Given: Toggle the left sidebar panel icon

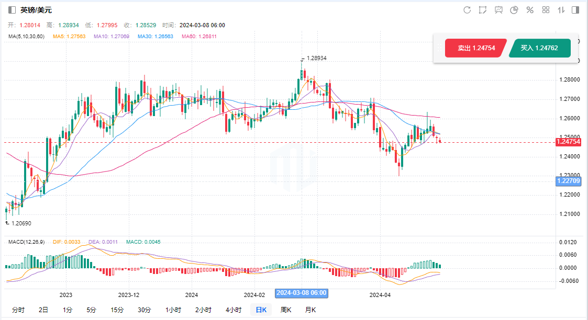Looking at the screenshot, I should pyautogui.click(x=12, y=10).
